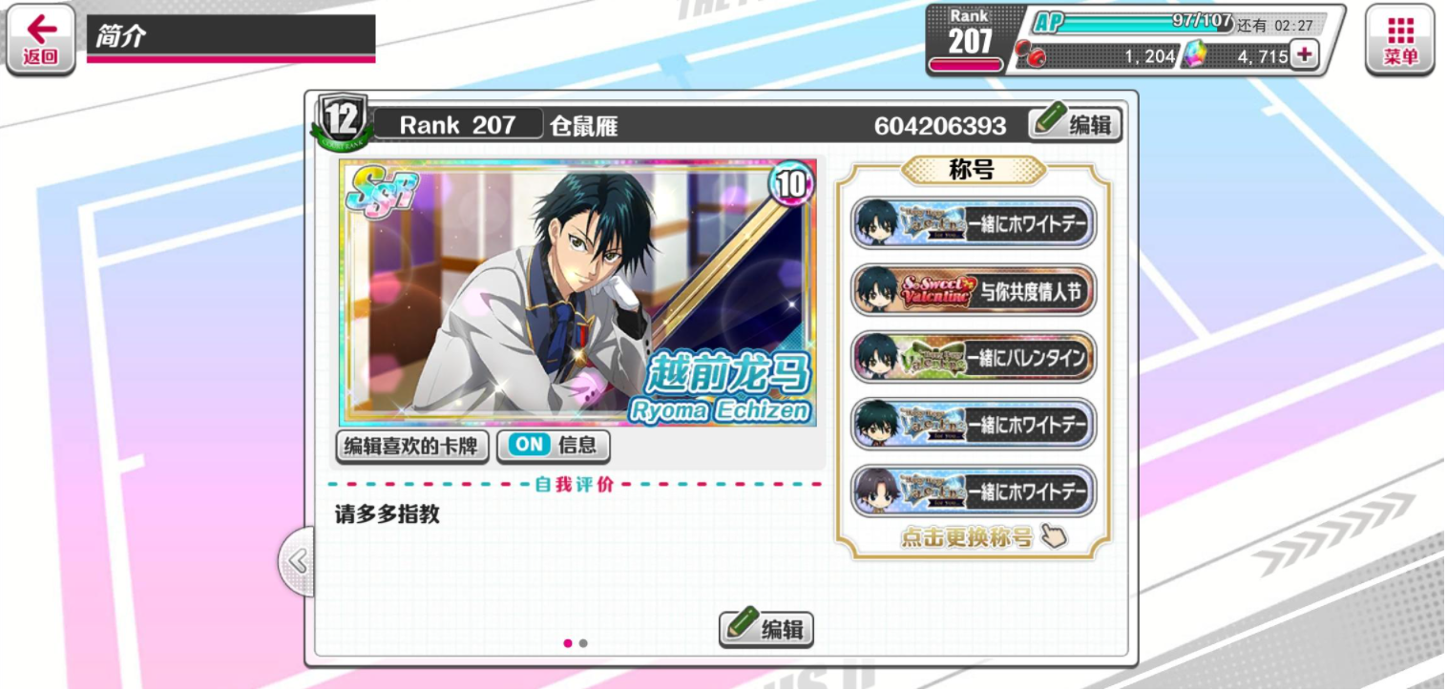This screenshot has width=1447, height=690.
Task: Toggle the ON 信息 switch
Action: coord(553,446)
